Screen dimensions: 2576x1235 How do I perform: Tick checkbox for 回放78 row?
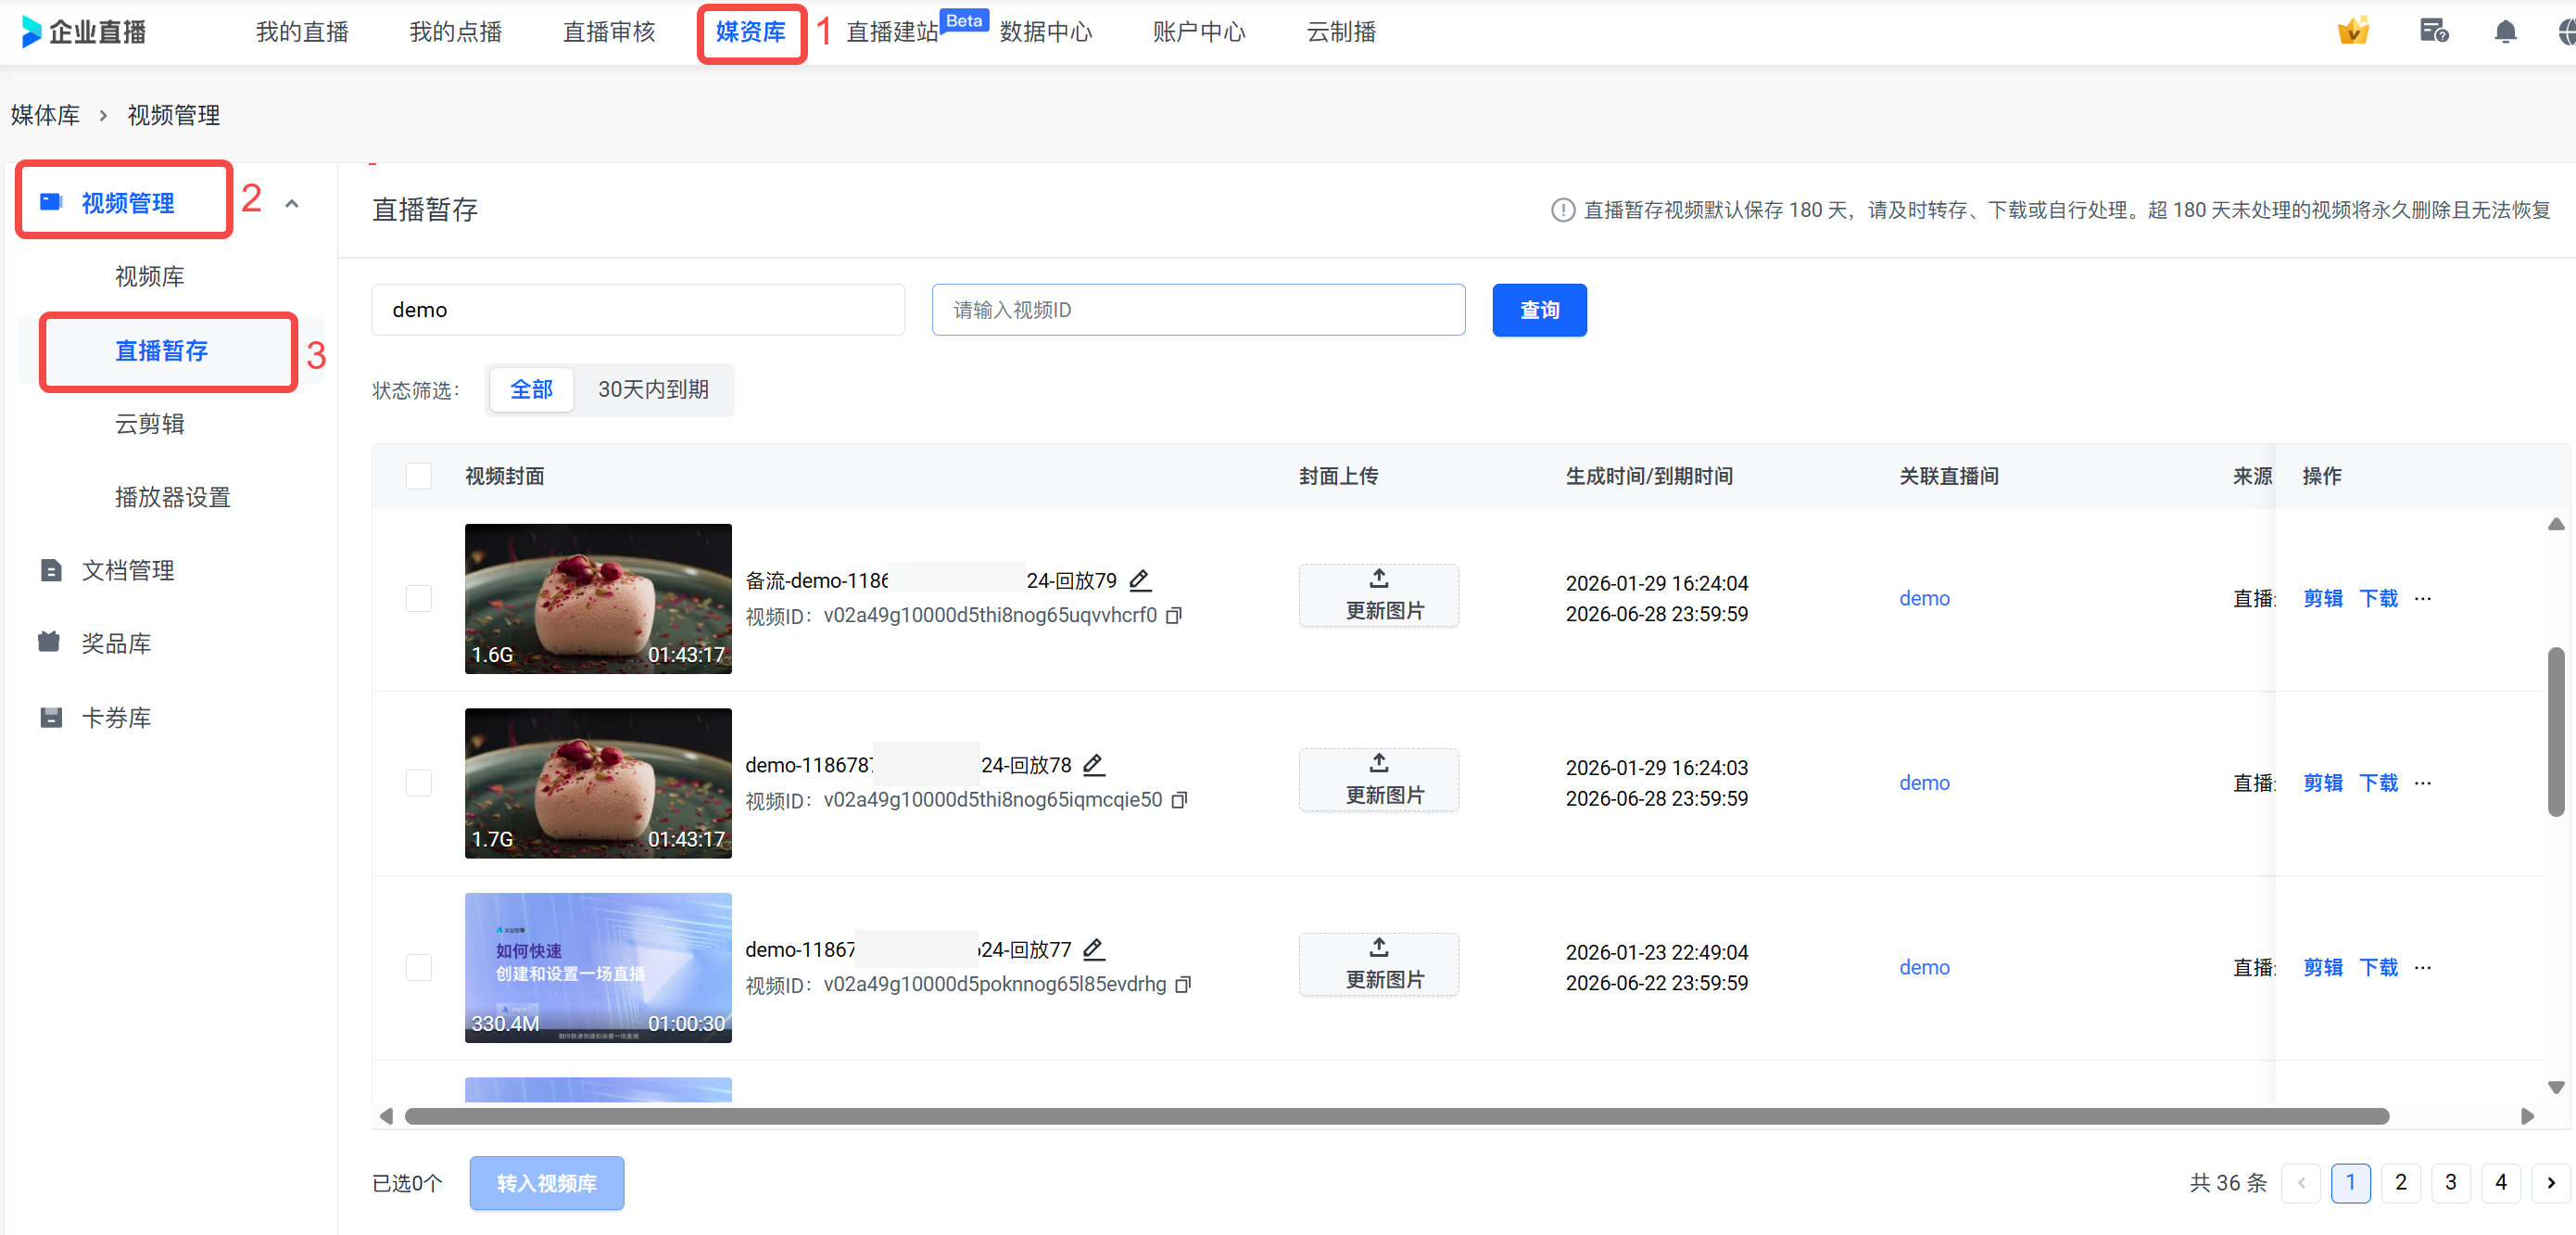pos(418,783)
